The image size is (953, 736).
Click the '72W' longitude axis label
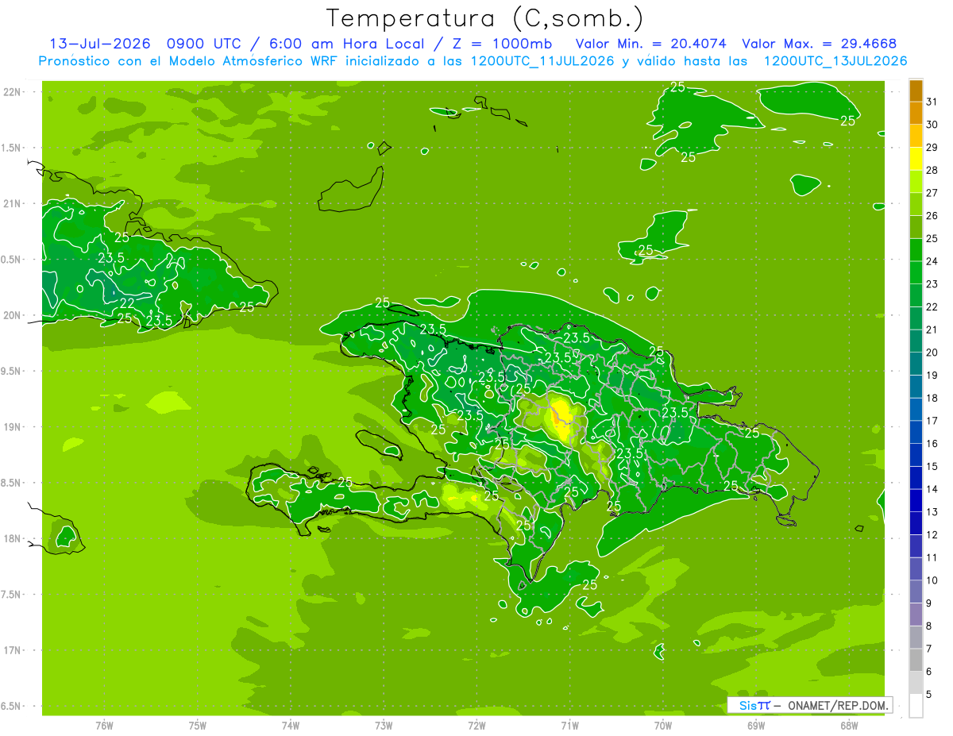pos(476,725)
